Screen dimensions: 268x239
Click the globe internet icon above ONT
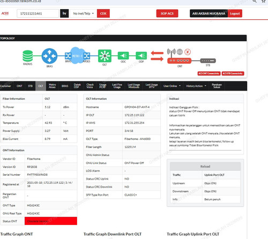[x=180, y=52]
